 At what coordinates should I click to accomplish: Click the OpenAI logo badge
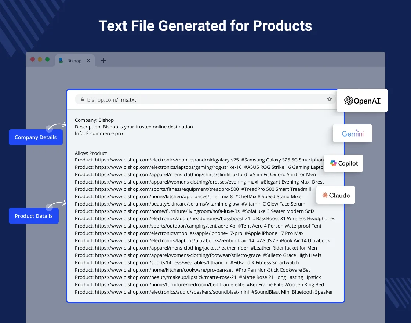(362, 101)
